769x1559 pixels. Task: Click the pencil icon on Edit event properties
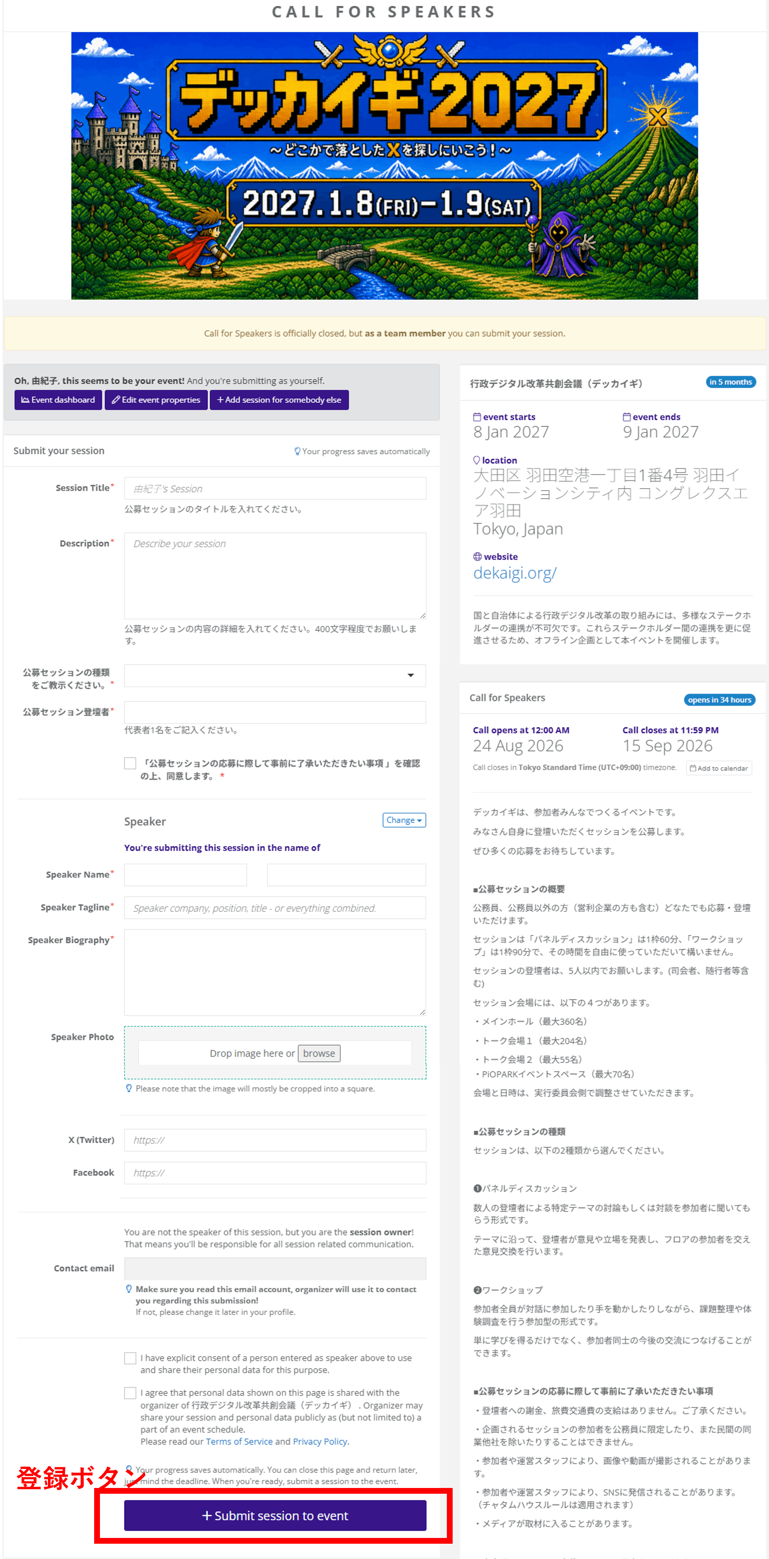click(116, 400)
